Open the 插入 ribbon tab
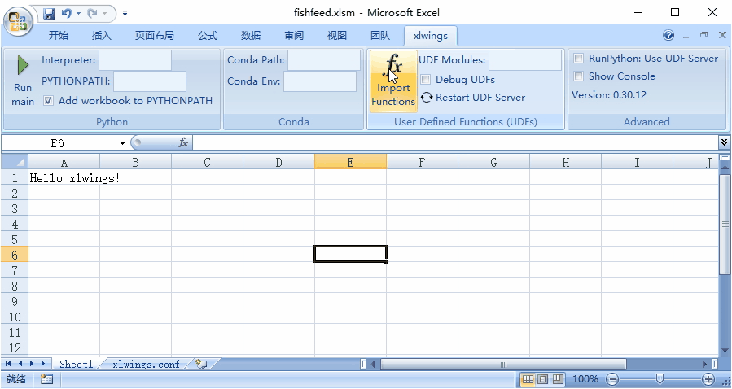Image resolution: width=732 pixels, height=389 pixels. point(102,36)
